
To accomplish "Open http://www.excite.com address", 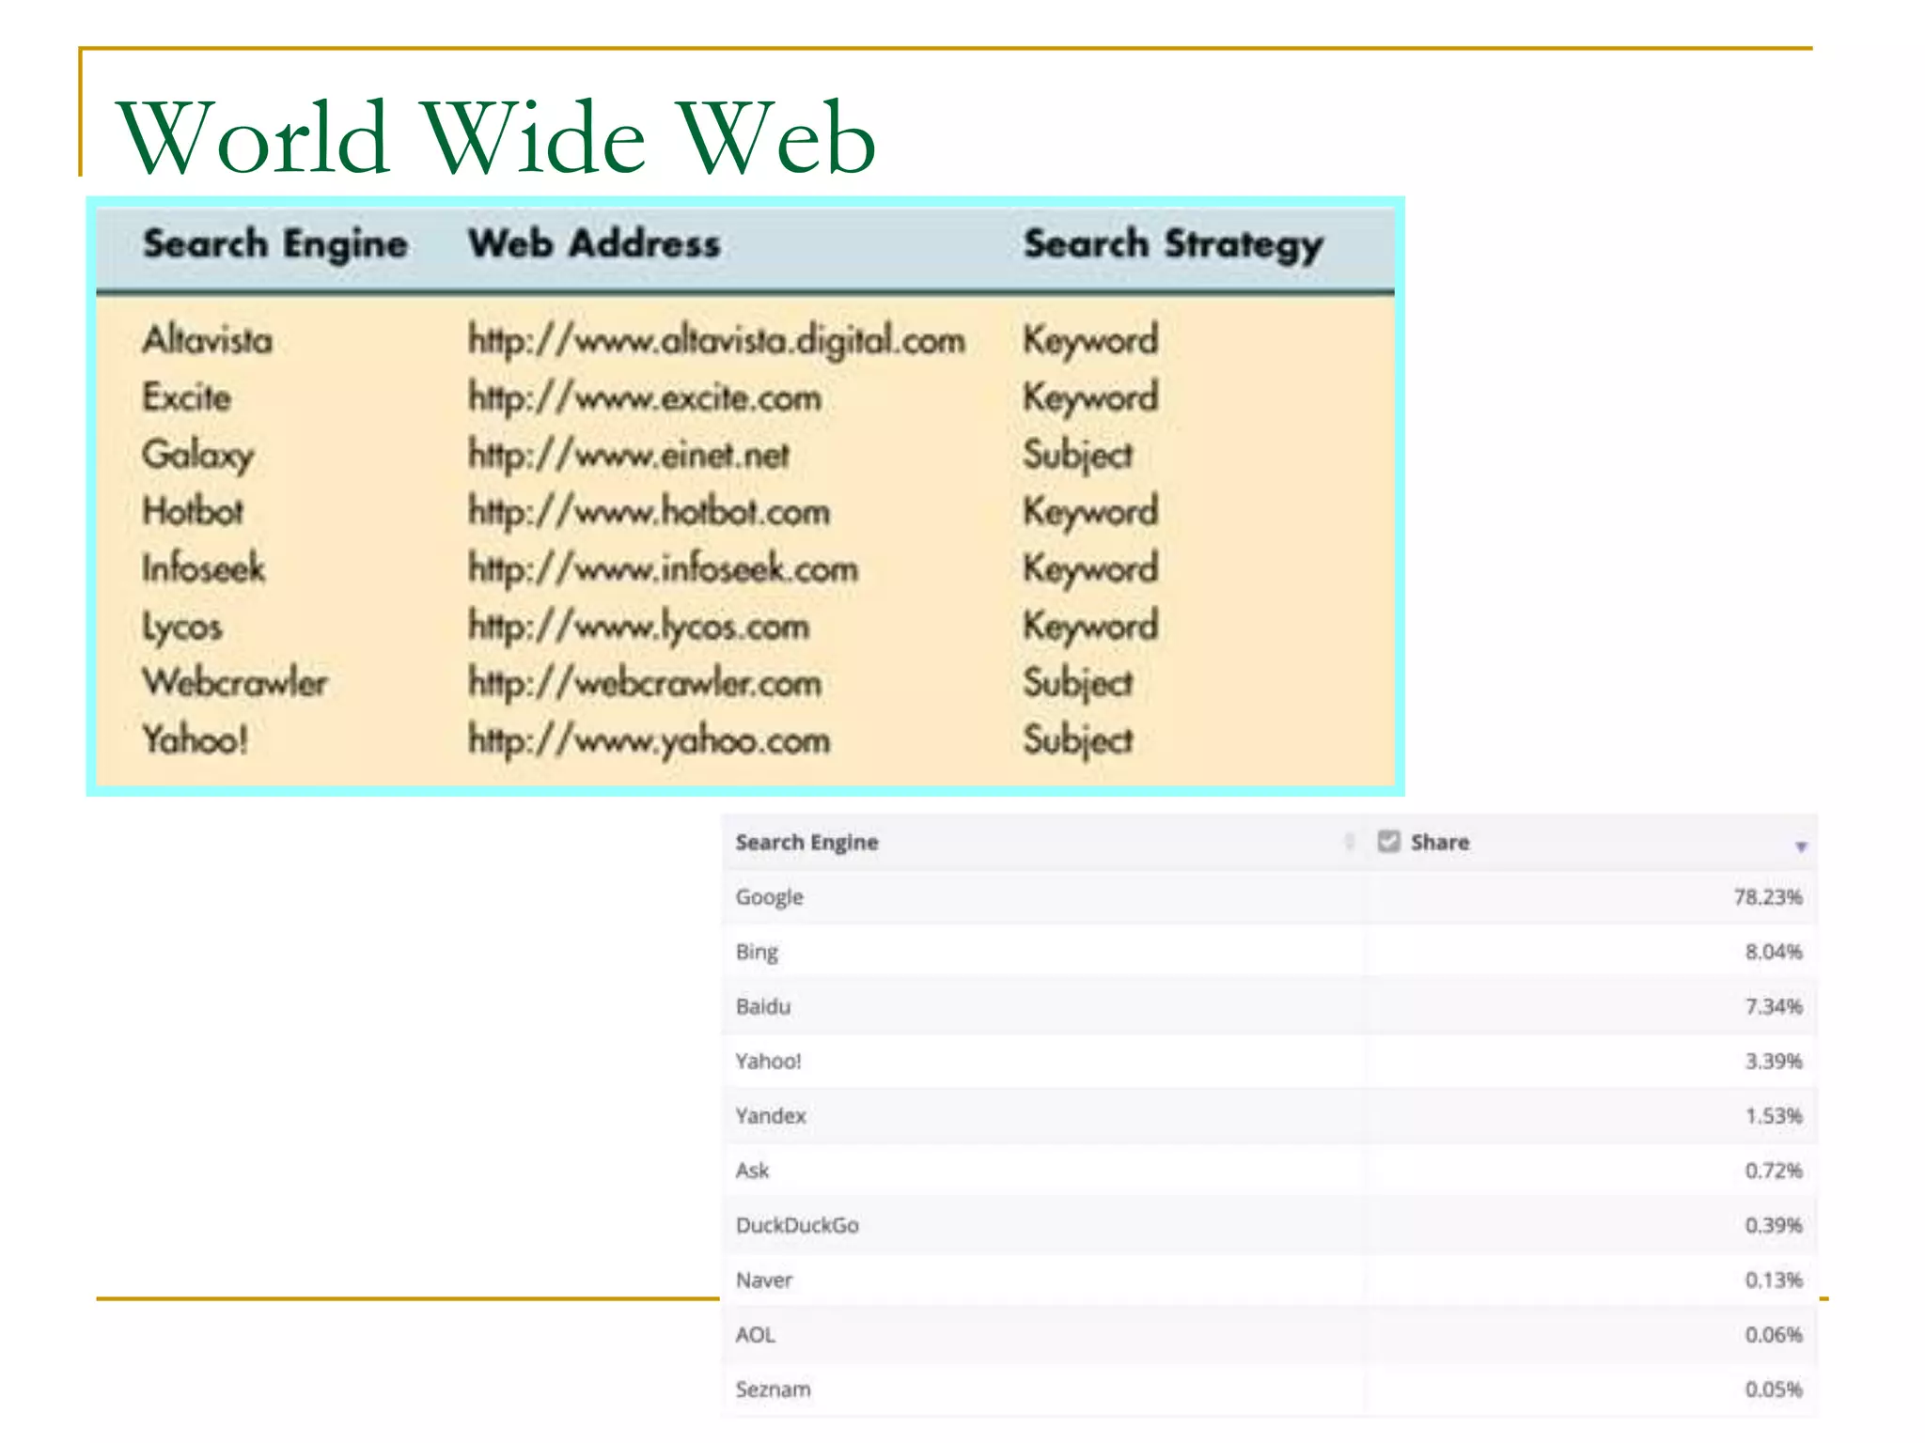I will (x=645, y=397).
